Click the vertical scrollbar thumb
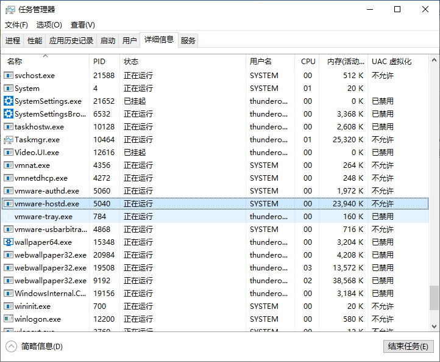The width and height of the screenshot is (440, 362). [434, 298]
